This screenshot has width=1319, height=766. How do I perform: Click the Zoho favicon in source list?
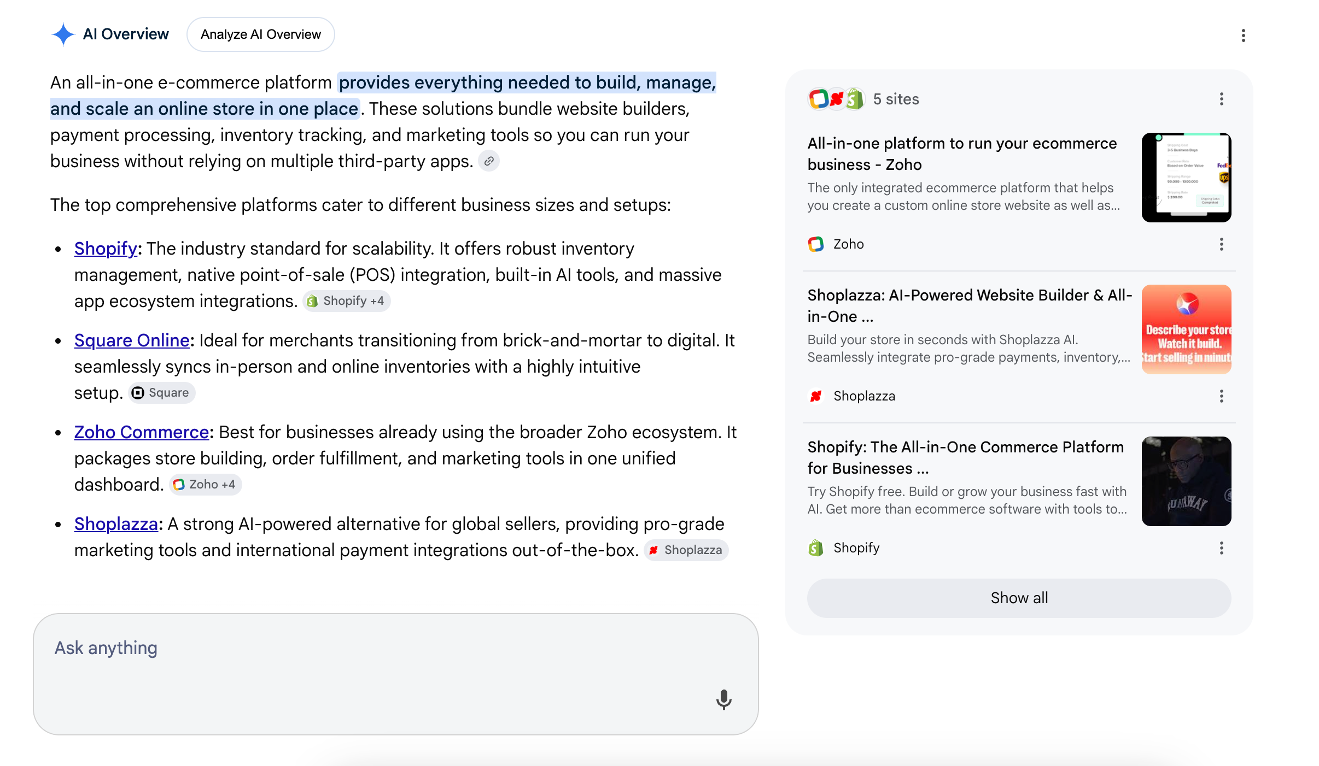click(816, 244)
